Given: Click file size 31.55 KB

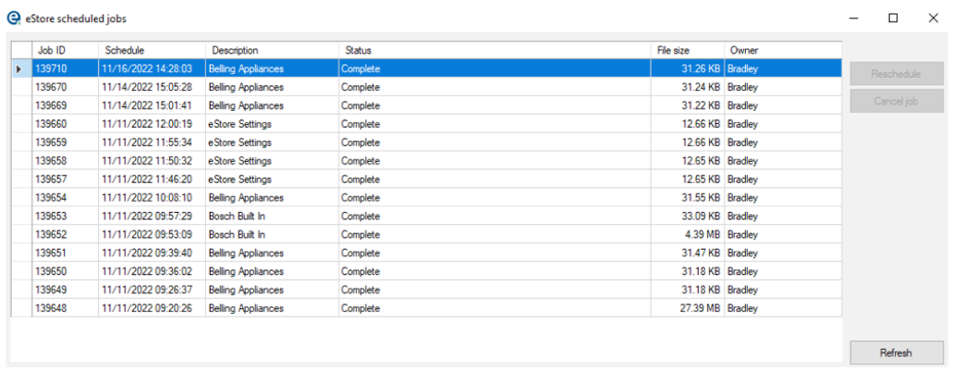Looking at the screenshot, I should pyautogui.click(x=688, y=198).
